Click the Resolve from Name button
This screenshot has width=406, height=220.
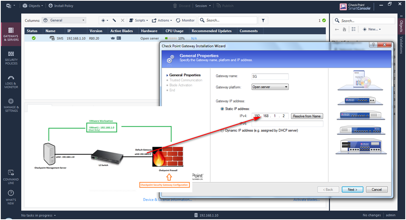click(x=307, y=116)
